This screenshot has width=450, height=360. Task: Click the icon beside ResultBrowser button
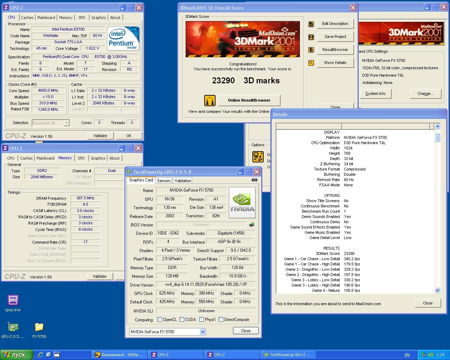pos(311,50)
